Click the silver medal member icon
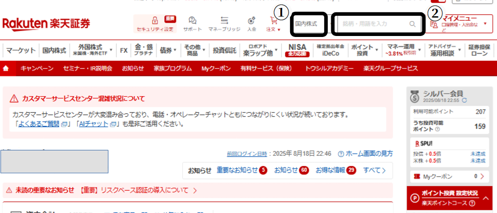This screenshot has height=213, width=497. (x=414, y=96)
